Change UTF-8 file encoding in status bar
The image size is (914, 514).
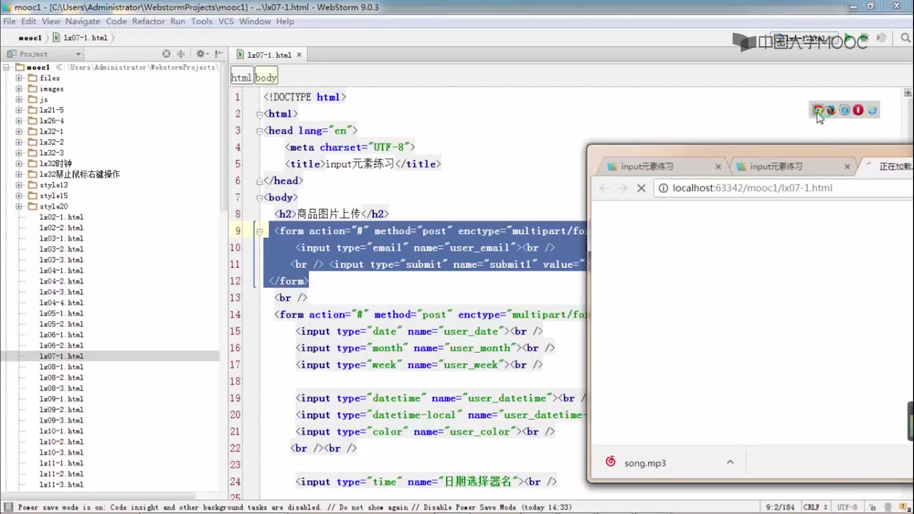pos(847,507)
